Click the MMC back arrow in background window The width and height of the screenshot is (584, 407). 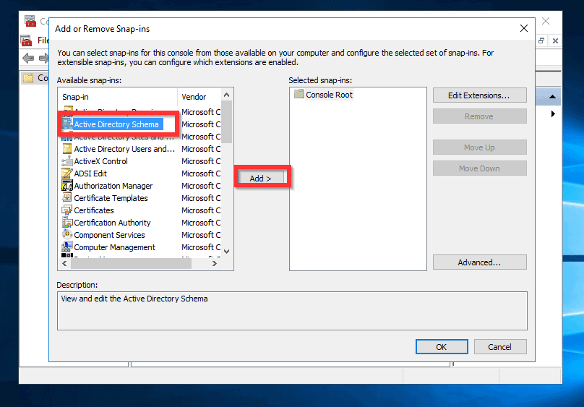(x=28, y=58)
